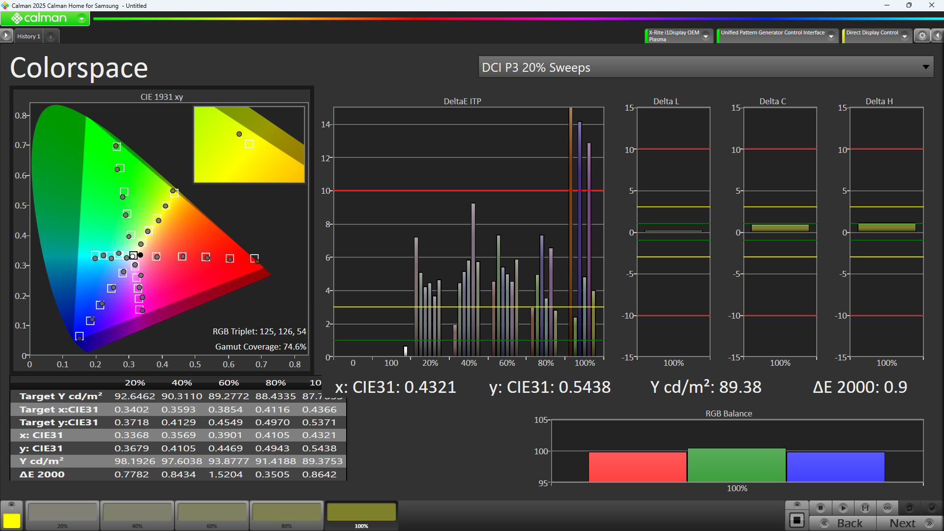
Task: Click the bright yellow color selector square
Action: [12, 521]
